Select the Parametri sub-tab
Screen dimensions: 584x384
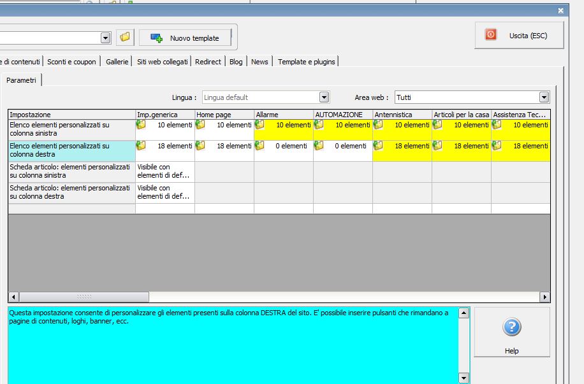(21, 80)
